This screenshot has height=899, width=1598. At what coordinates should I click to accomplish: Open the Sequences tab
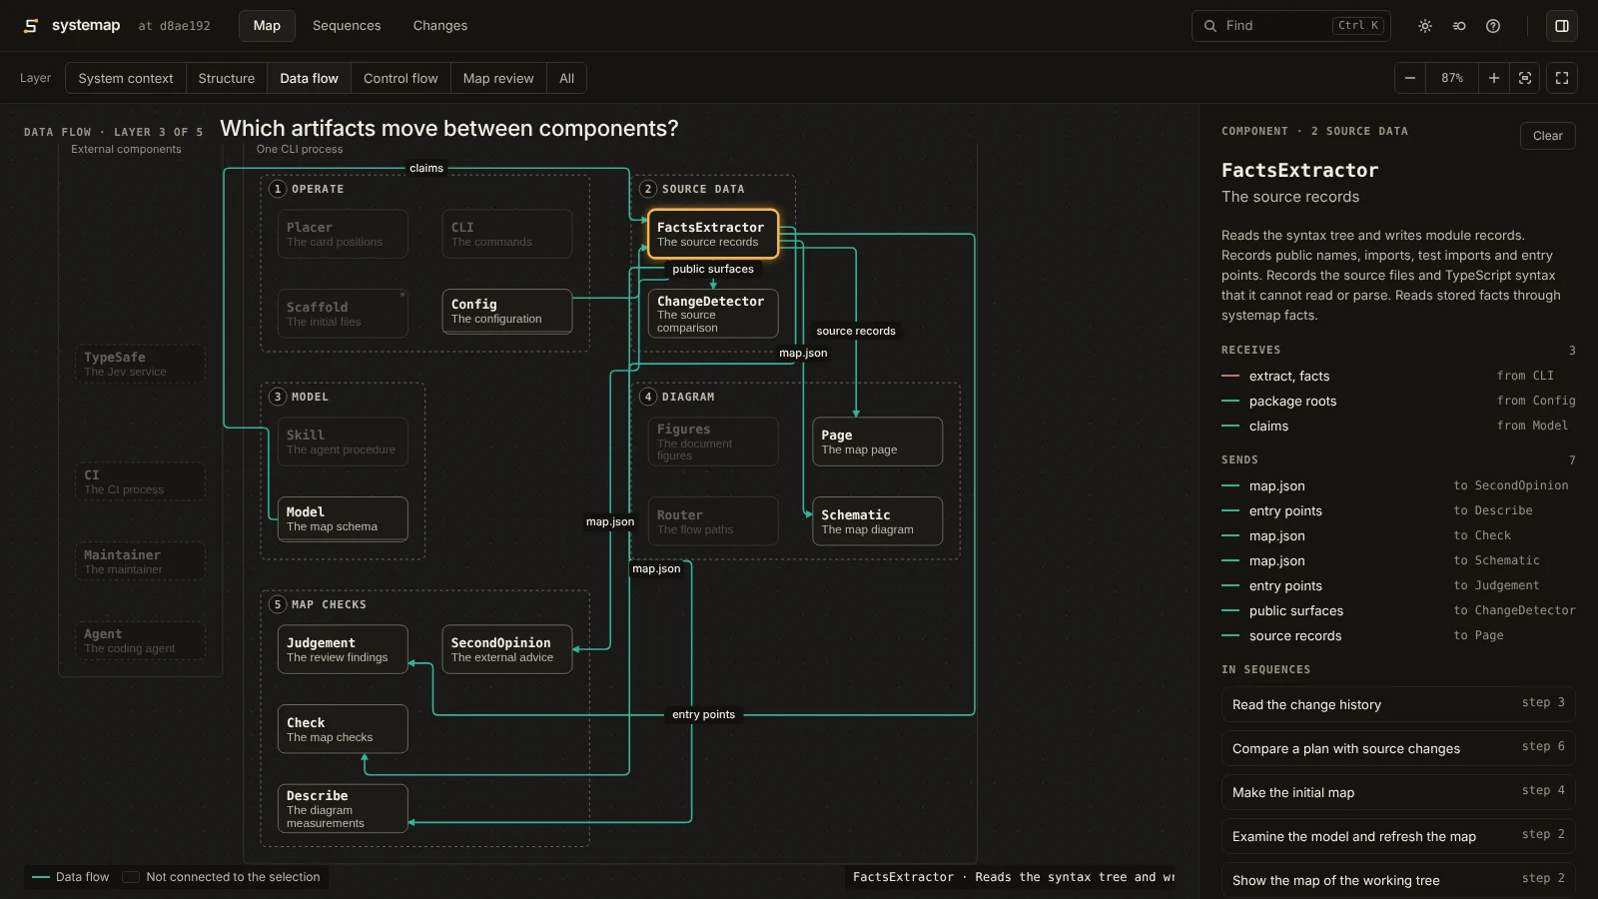347,26
